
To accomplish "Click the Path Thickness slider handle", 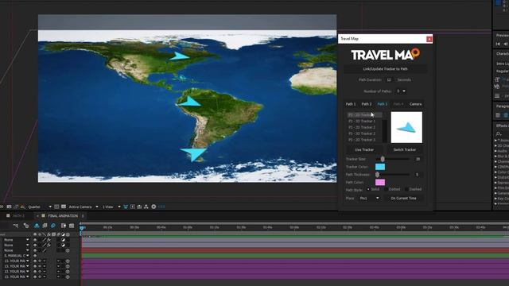I will [x=377, y=175].
